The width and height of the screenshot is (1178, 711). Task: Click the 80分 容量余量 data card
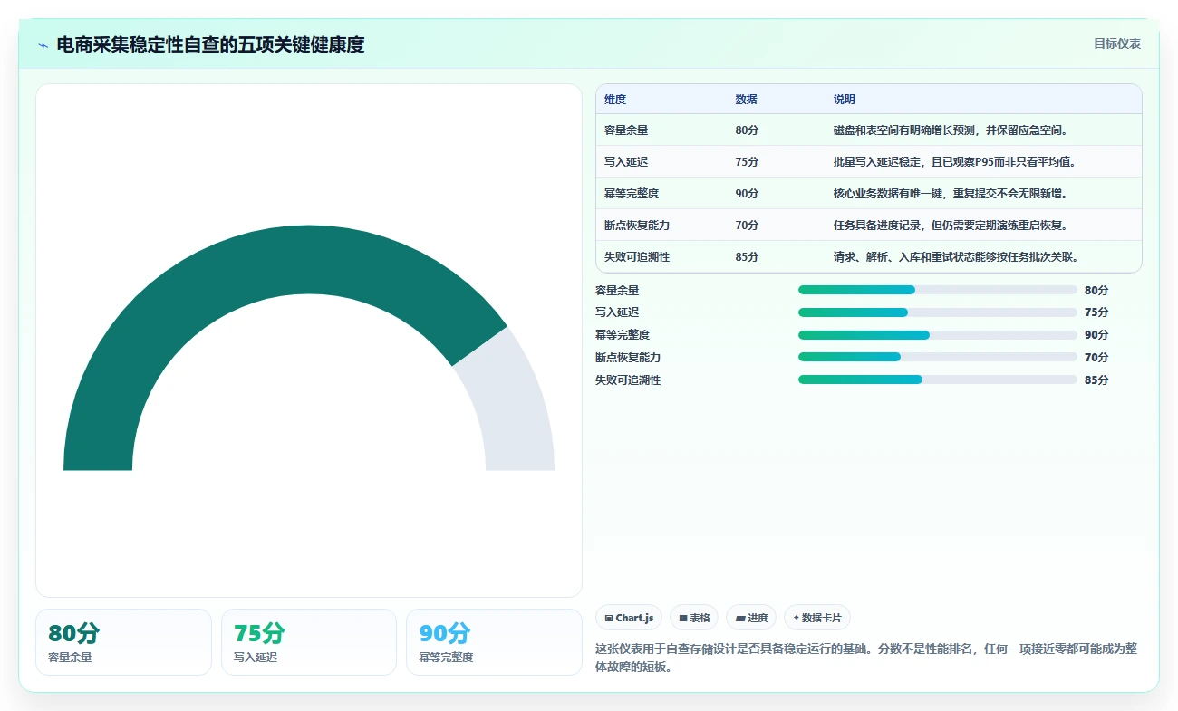pos(123,642)
